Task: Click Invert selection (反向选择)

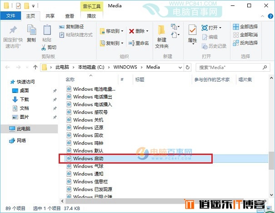Action: point(245,43)
